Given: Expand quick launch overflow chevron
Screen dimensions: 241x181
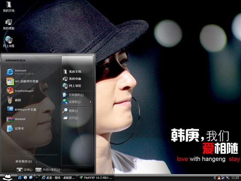Looking at the screenshot, I should 37,178.
